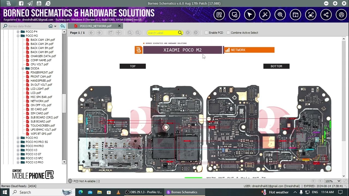The image size is (349, 196).
Task: Toggle Combine Active Select checkbox
Action: [228, 33]
